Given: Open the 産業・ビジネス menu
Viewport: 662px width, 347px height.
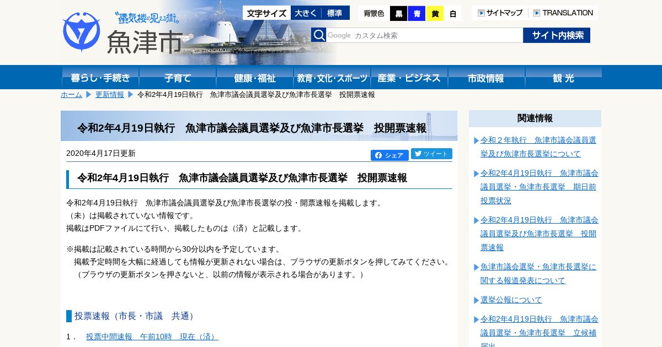Looking at the screenshot, I should tap(409, 77).
